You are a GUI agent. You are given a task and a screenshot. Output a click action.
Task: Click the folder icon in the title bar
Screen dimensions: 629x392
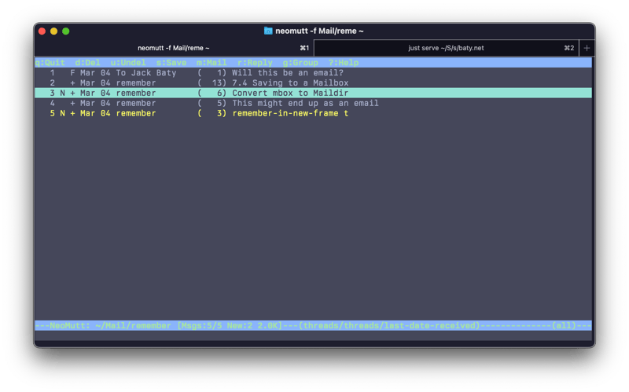pos(268,31)
